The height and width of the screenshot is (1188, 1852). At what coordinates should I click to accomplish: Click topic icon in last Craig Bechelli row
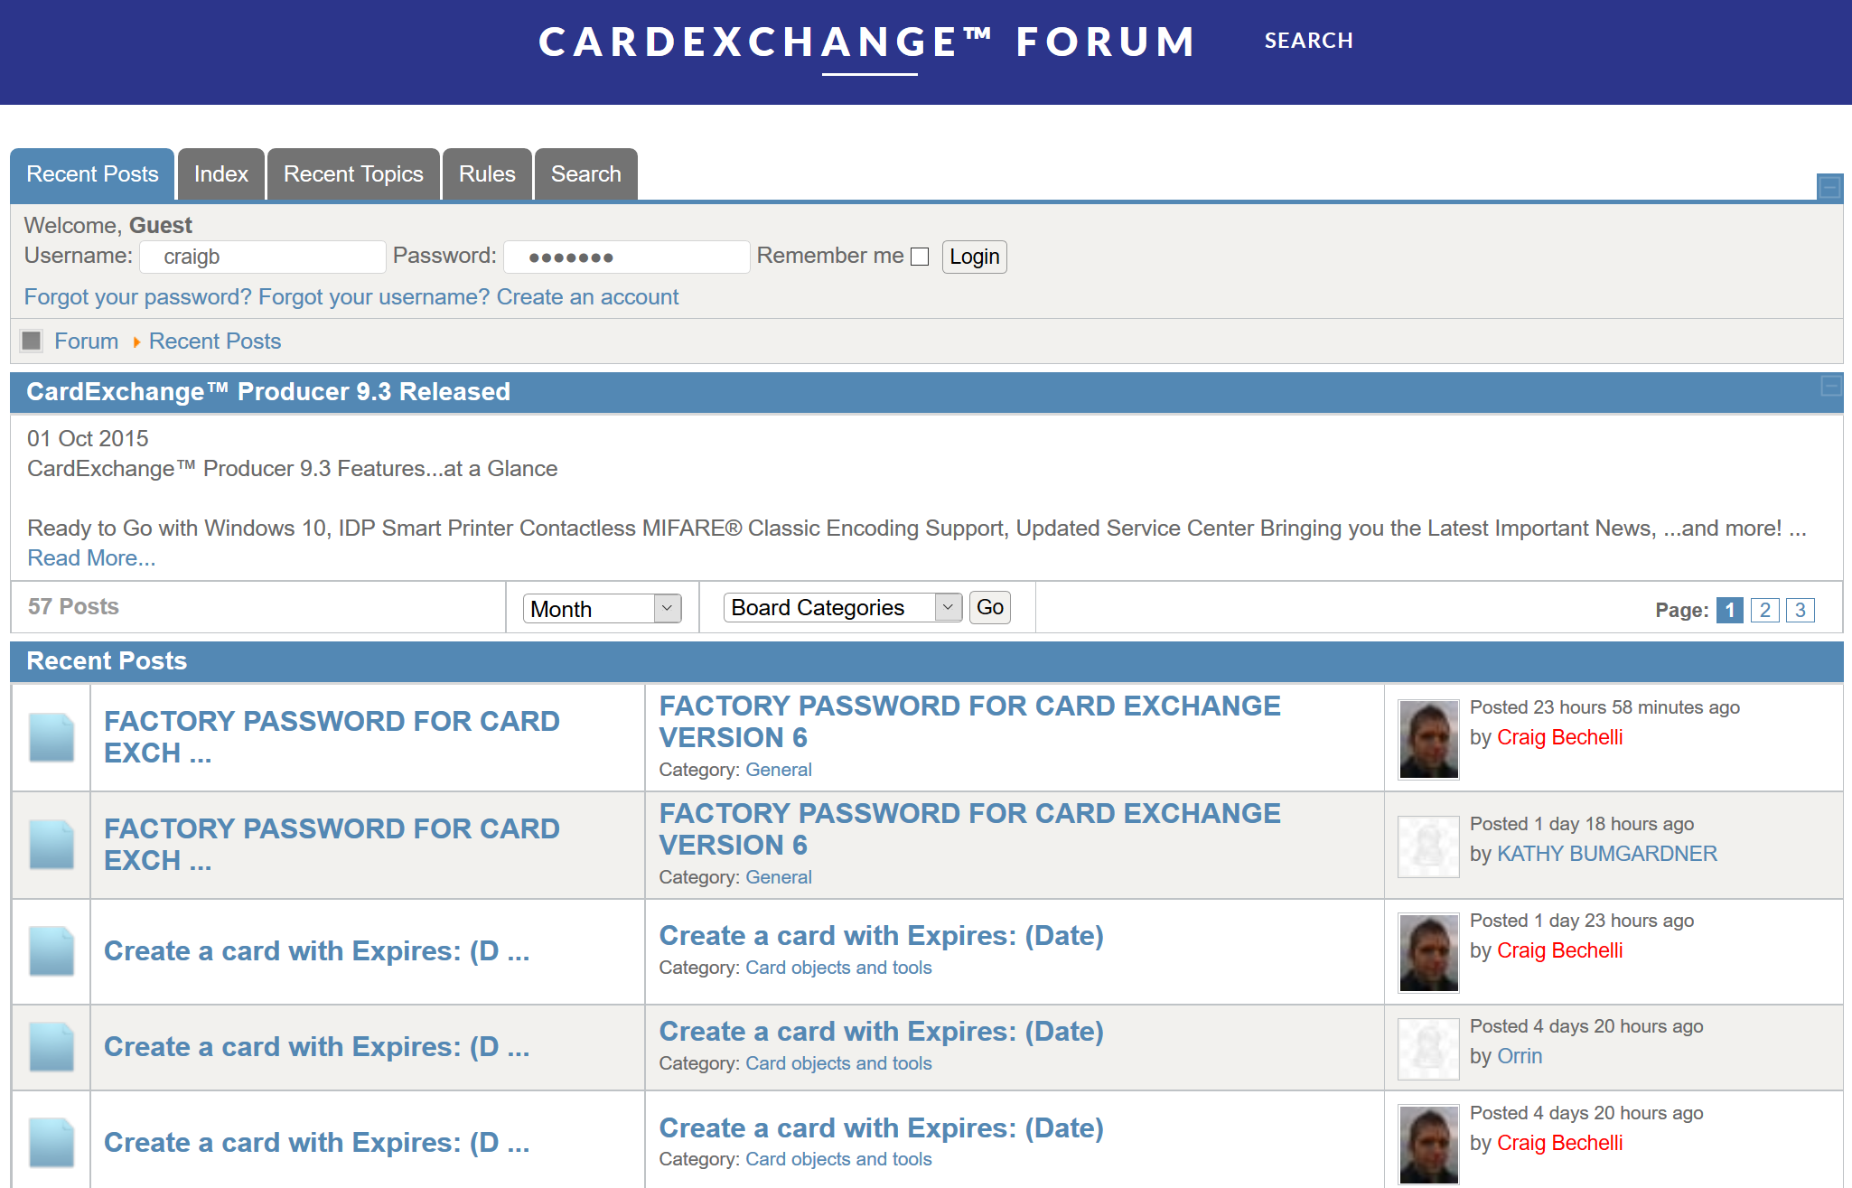(51, 1143)
